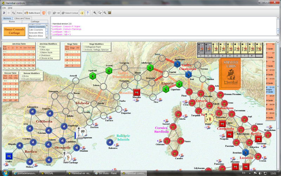Click the Carthaginian general at New Carthage
The height and width of the screenshot is (176, 281).
coord(67,157)
